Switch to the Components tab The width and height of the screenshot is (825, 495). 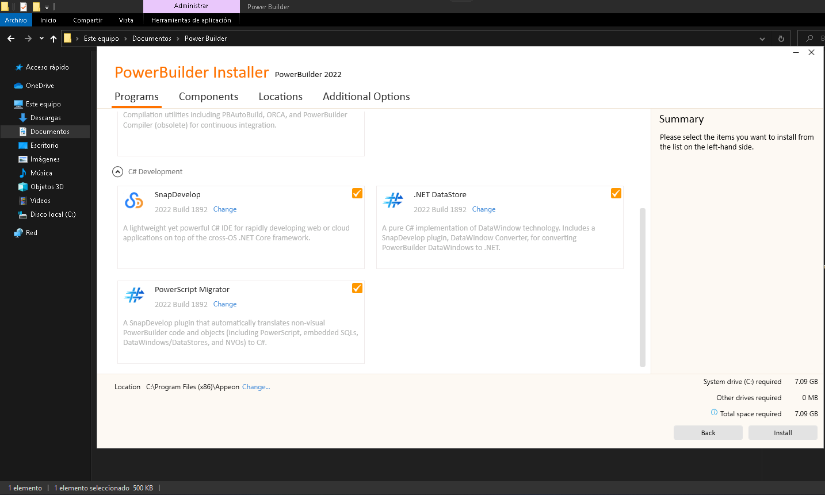click(208, 97)
